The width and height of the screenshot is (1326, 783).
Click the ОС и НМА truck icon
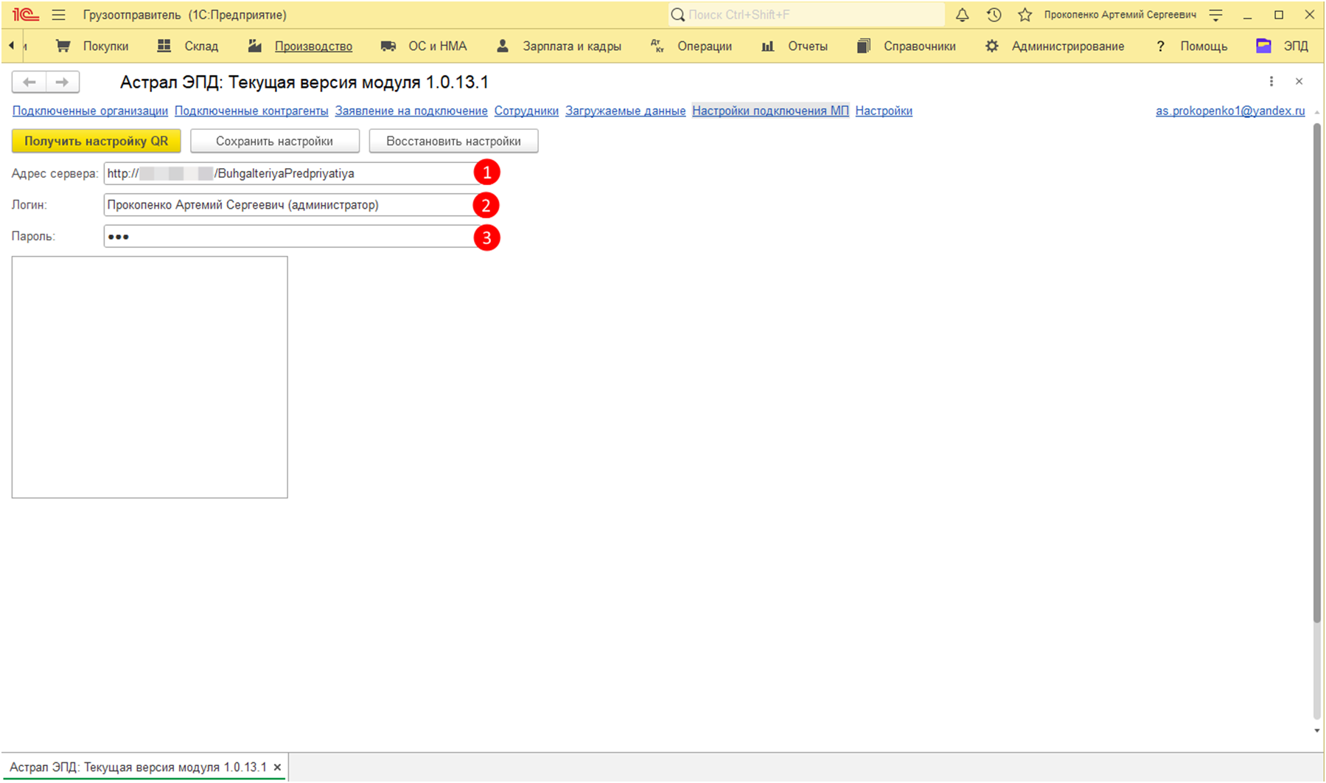click(x=388, y=46)
